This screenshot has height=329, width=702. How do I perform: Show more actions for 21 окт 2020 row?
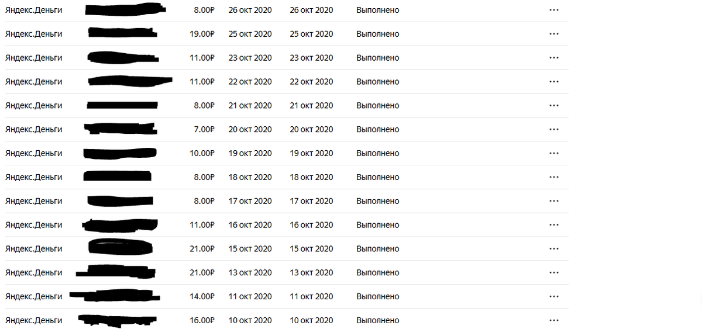pos(554,106)
